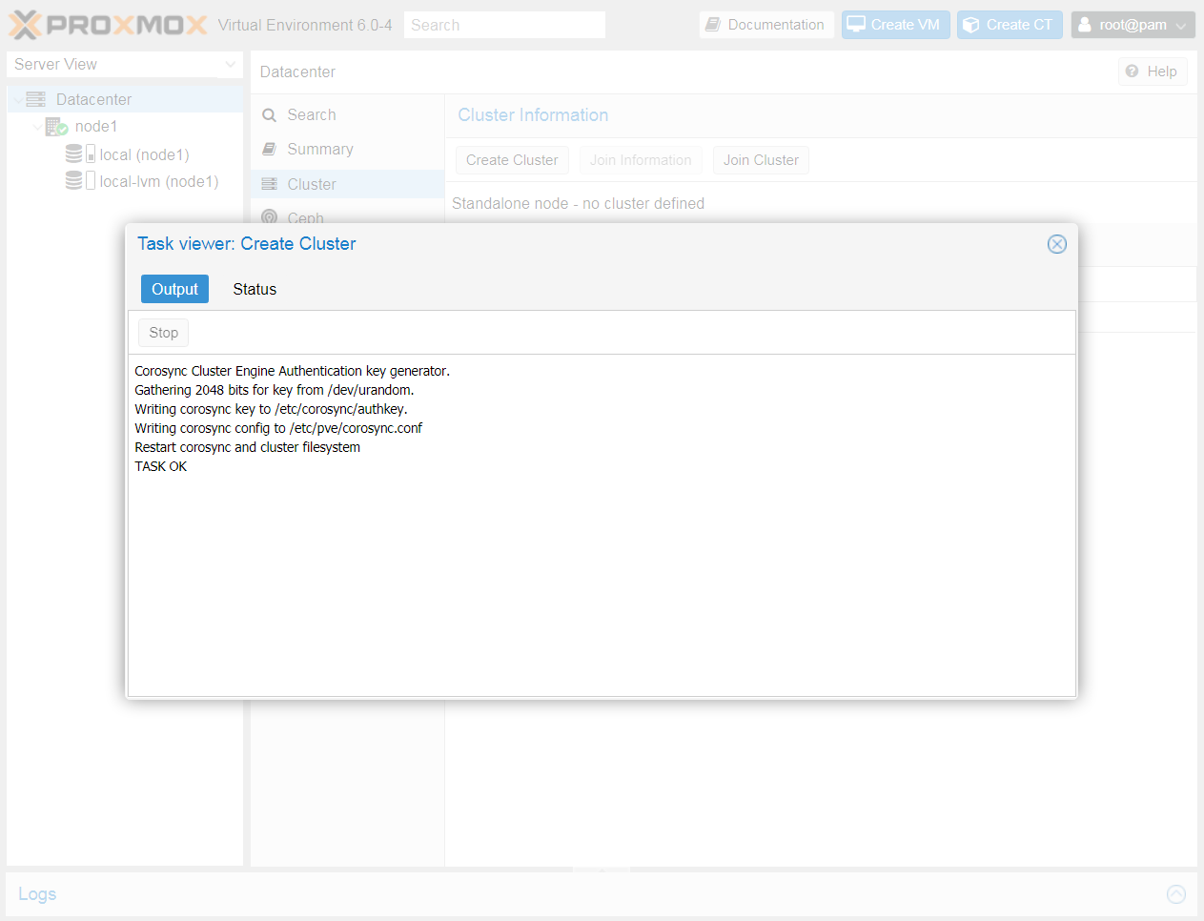Click the Logs panel label
Viewport: 1204px width, 921px height.
pyautogui.click(x=37, y=893)
